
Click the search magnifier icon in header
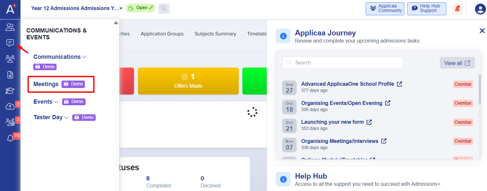(x=164, y=8)
